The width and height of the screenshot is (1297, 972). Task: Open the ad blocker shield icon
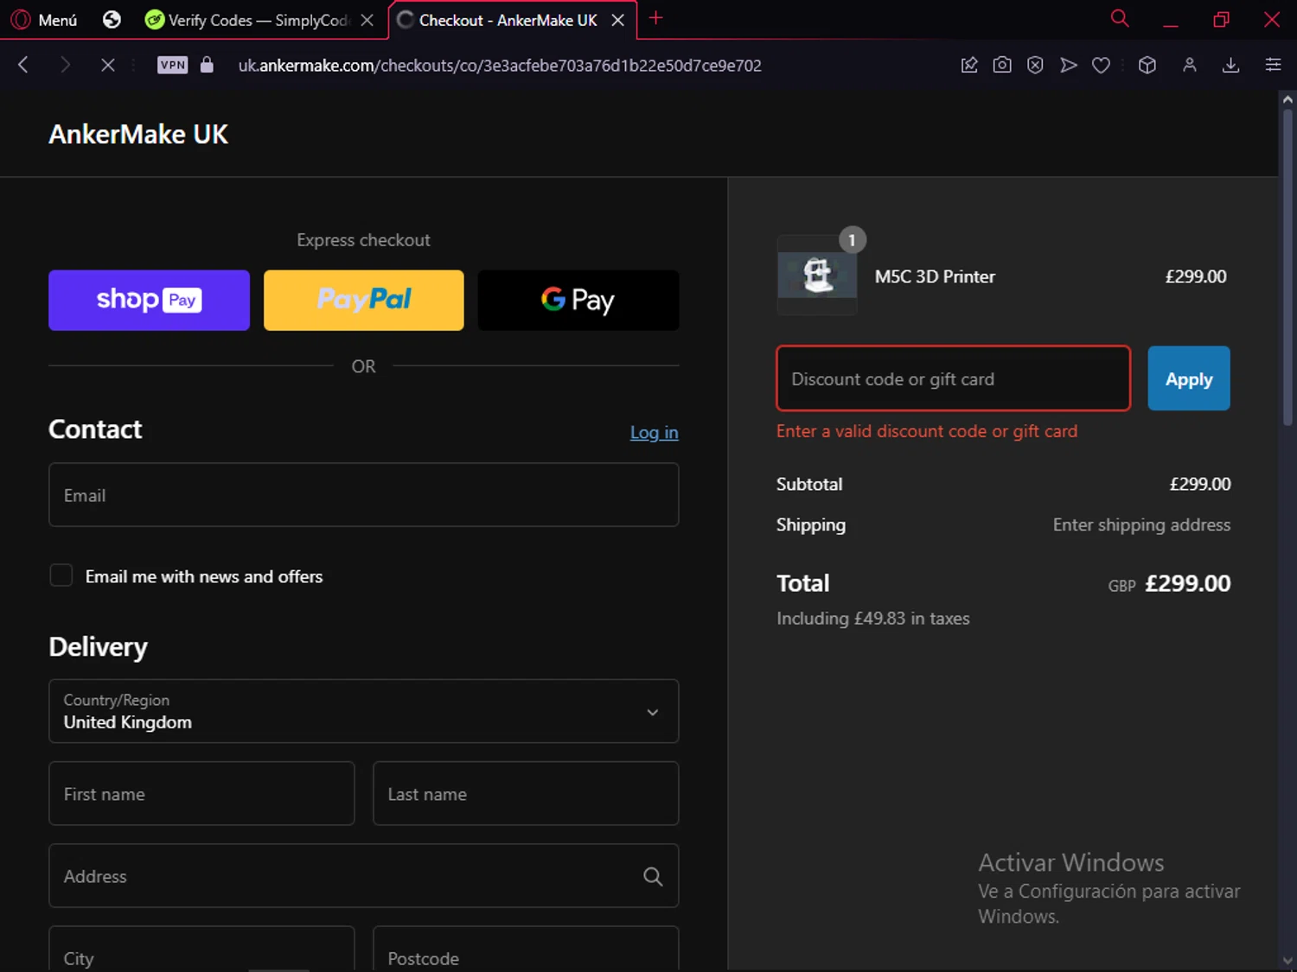point(1035,65)
